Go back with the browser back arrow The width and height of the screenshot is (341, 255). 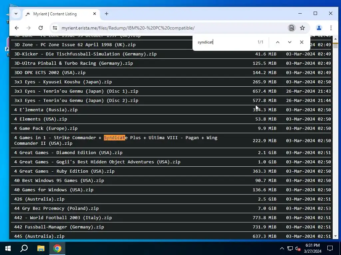coord(17,28)
